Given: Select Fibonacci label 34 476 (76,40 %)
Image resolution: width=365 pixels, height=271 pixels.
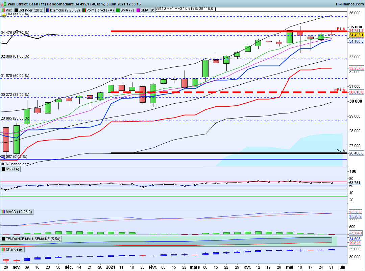Looking at the screenshot, I should coord(15,33).
